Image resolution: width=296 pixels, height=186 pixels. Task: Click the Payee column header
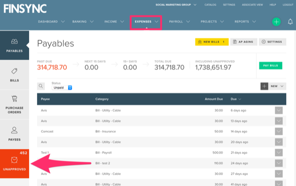(45, 99)
